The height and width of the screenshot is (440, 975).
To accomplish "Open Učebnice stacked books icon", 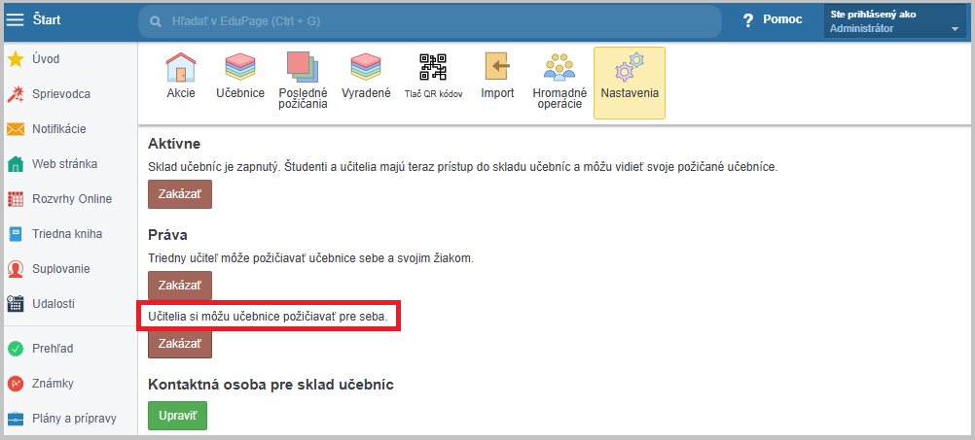I will (240, 68).
